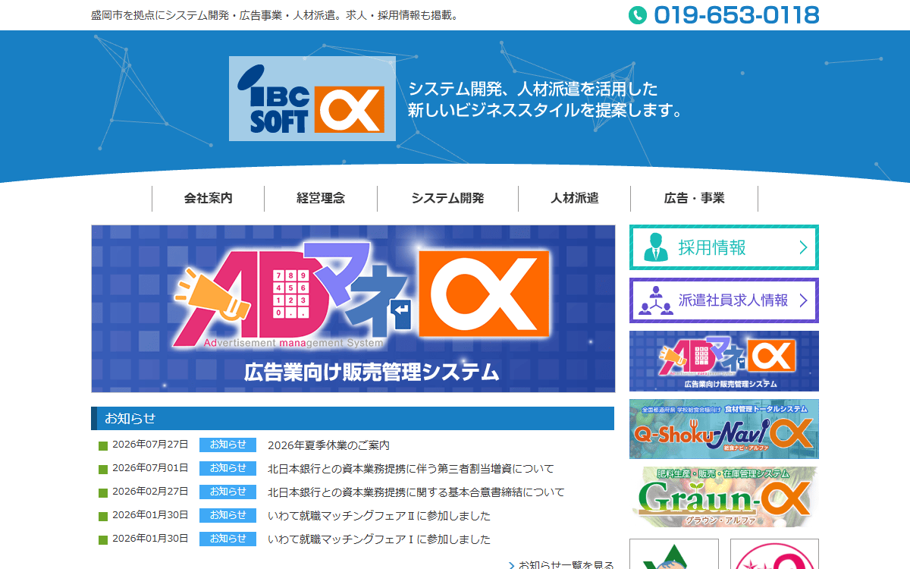Open いわて就職マッチングフェアⅡに参加しました
Screen dimensions: 910x569
point(379,516)
